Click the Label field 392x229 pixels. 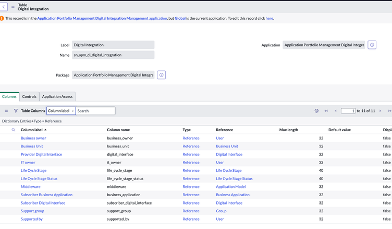113,45
